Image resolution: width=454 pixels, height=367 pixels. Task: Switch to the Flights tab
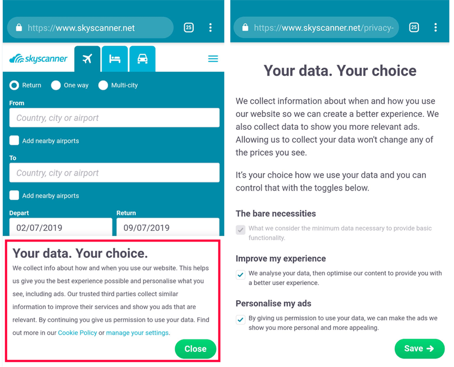point(87,59)
